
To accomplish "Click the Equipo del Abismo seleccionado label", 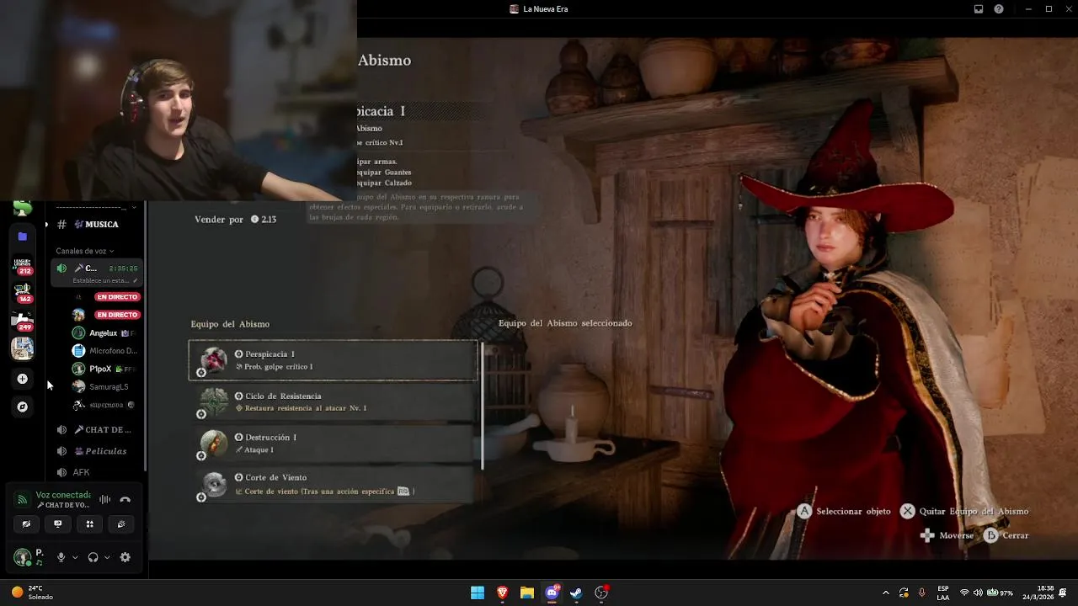I will tap(565, 323).
